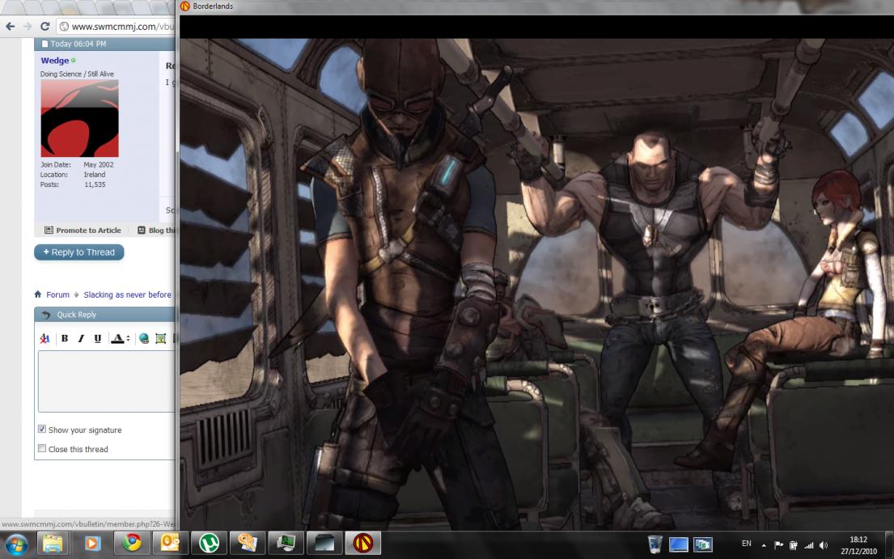Open the Windows Start menu

click(16, 544)
